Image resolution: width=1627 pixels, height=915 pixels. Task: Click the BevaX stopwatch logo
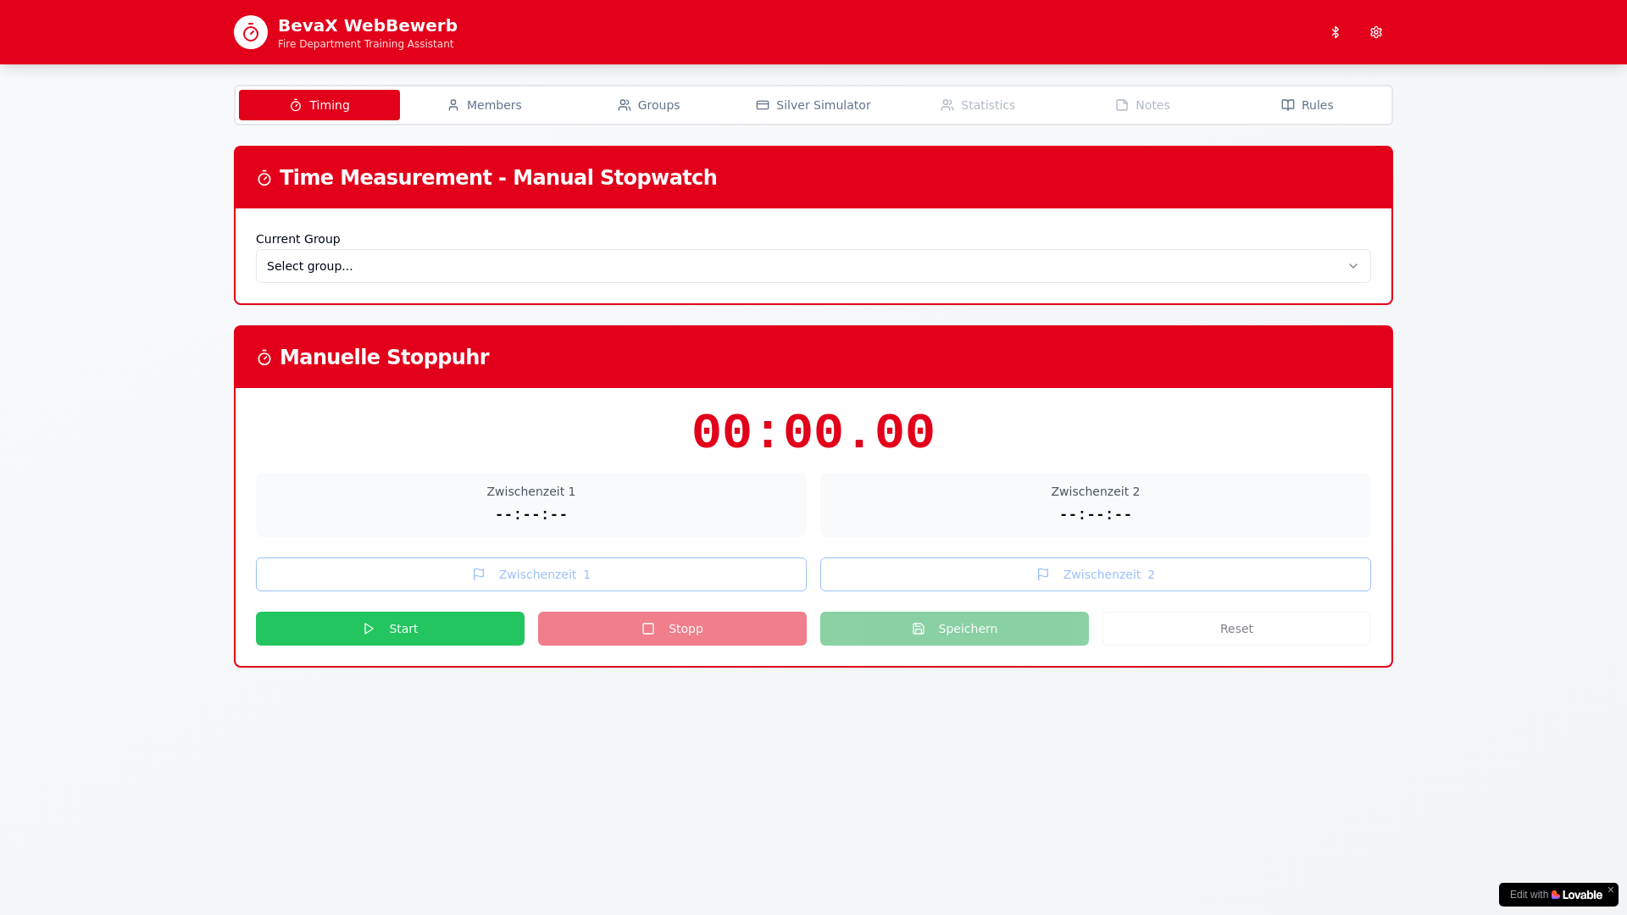tap(251, 32)
